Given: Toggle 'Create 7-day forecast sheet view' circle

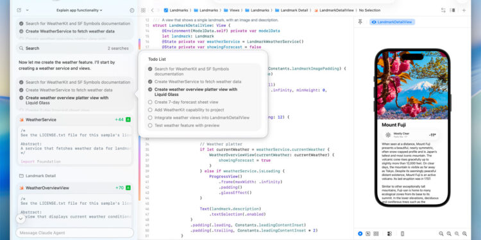Looking at the screenshot, I should (150, 102).
